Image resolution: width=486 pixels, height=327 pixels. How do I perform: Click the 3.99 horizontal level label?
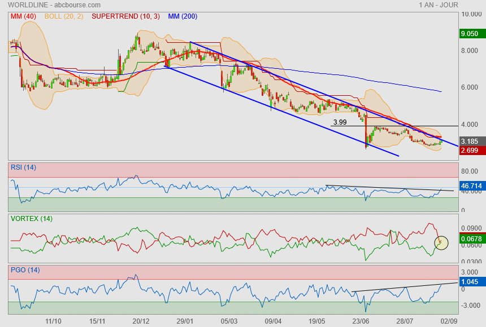pyautogui.click(x=340, y=122)
